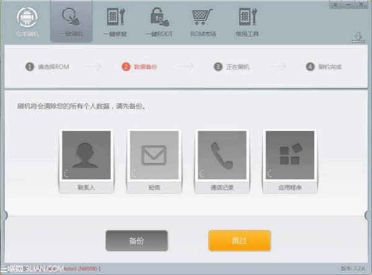The width and height of the screenshot is (372, 275).
Task: Open the 一键修复 repair tool
Action: click(x=116, y=19)
